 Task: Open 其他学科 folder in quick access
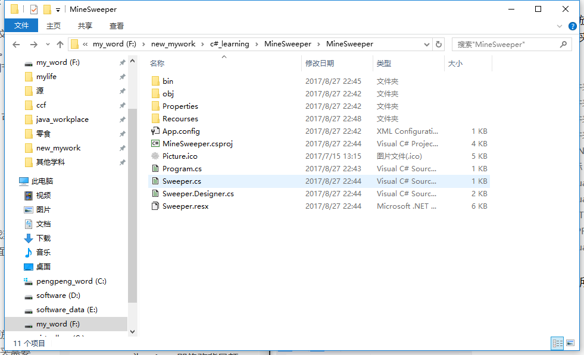click(50, 162)
